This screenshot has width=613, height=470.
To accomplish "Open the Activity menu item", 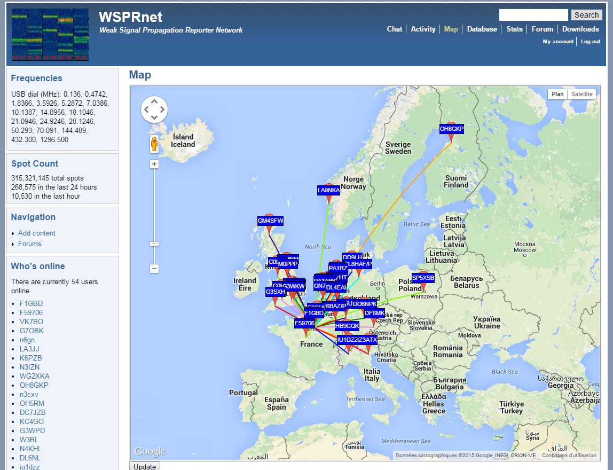I will click(x=423, y=29).
